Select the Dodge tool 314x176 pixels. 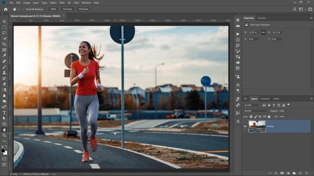(x=4, y=101)
